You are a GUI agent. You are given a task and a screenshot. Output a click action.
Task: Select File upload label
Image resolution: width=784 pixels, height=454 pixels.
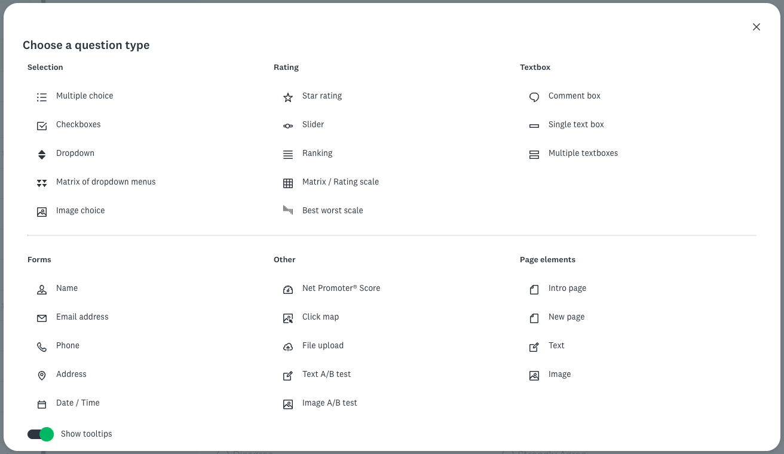[x=323, y=345]
